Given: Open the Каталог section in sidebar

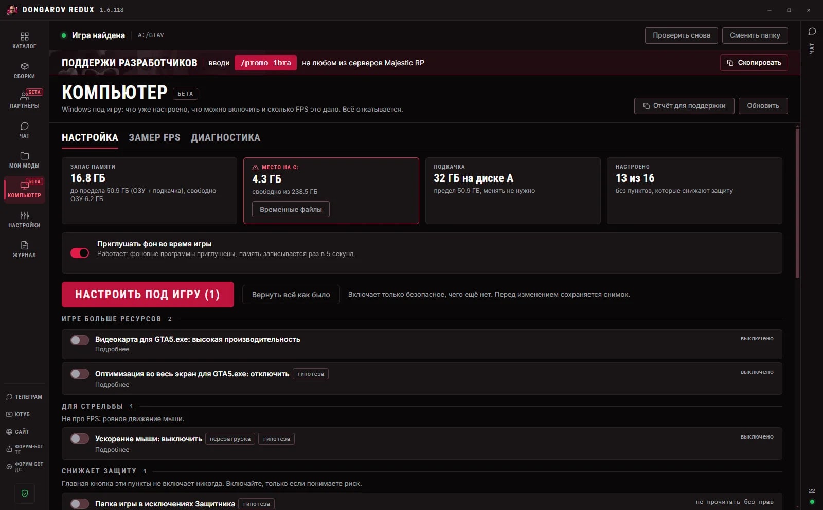Looking at the screenshot, I should (24, 41).
